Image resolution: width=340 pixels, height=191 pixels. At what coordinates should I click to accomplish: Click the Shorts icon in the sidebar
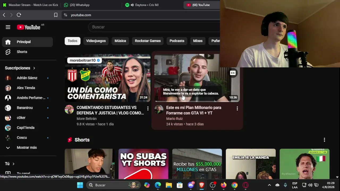pyautogui.click(x=8, y=52)
